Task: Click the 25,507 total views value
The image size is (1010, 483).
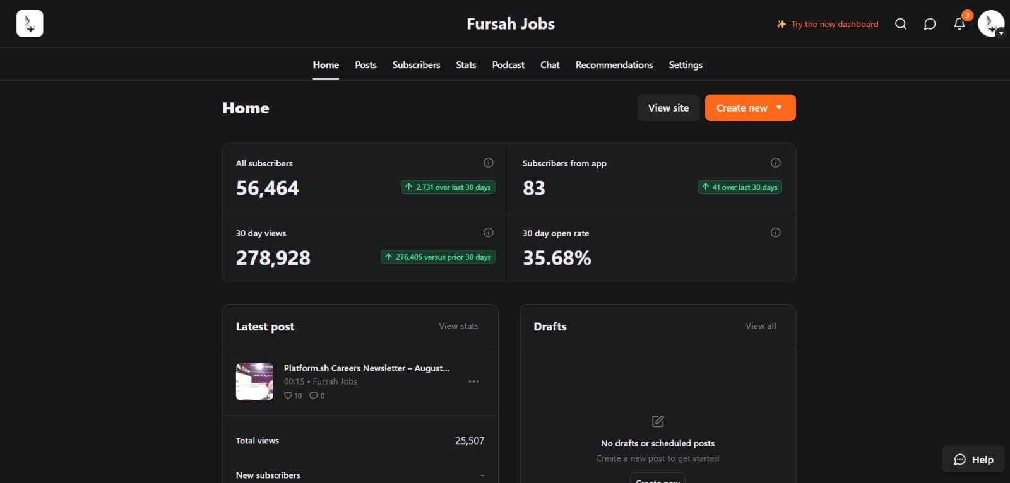Action: [x=470, y=441]
